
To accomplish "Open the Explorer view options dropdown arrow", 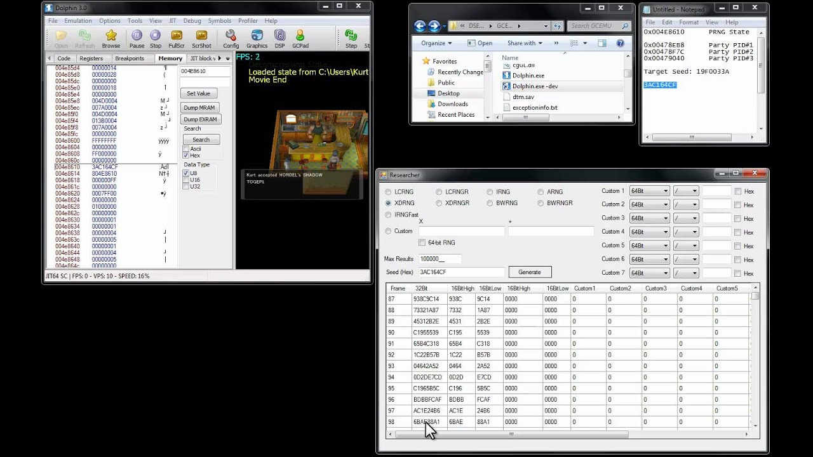I will [586, 43].
